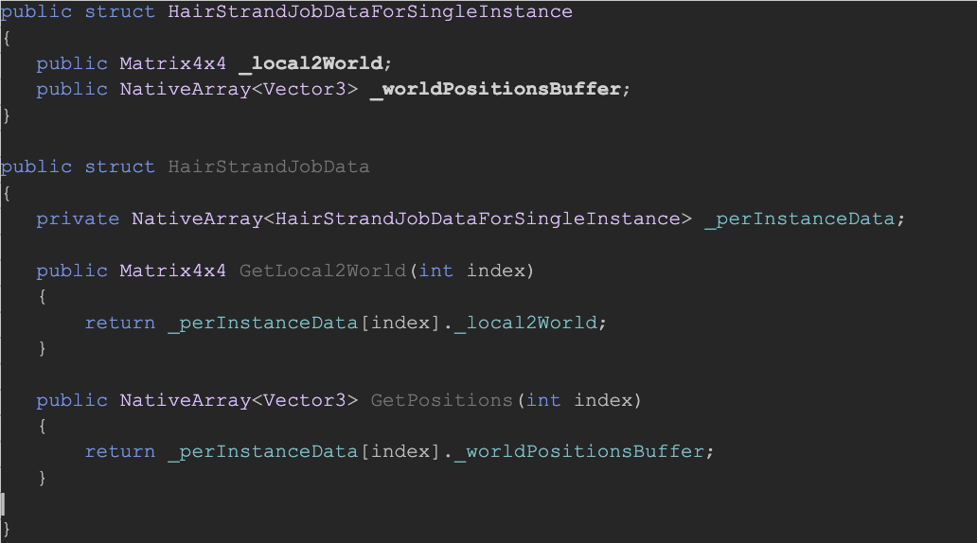Screen dimensions: 977x543
Task: Click the HairStrandJobDataForSingleInstance struct name in its declaration
Action: point(370,12)
